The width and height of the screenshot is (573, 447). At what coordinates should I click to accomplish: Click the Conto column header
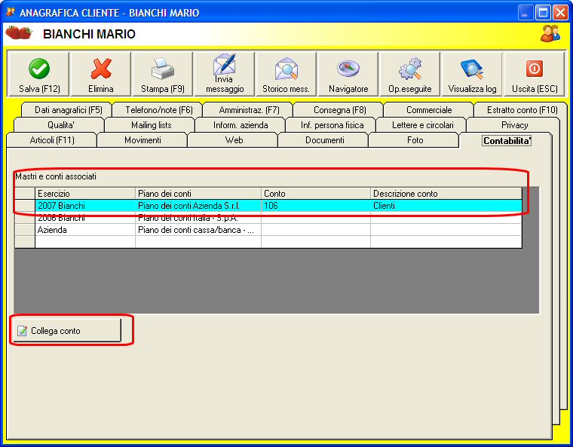pos(316,193)
